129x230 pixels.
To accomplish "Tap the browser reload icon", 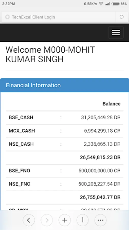I will point(122,17).
